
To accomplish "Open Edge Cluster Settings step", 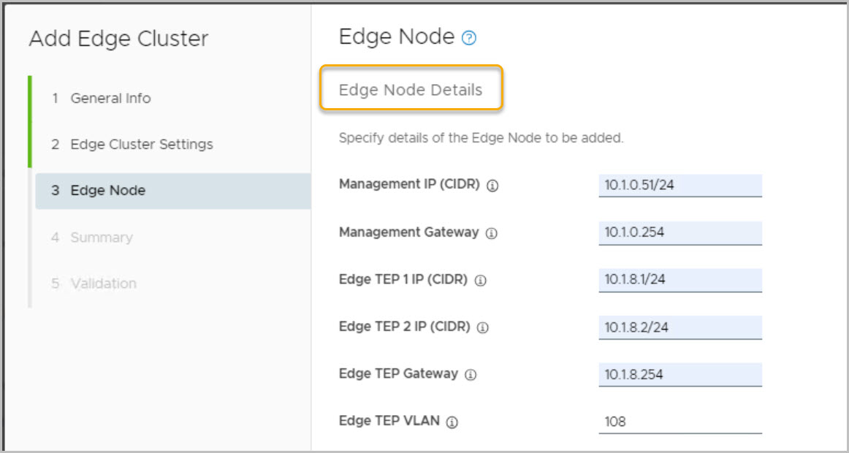I will click(x=142, y=144).
